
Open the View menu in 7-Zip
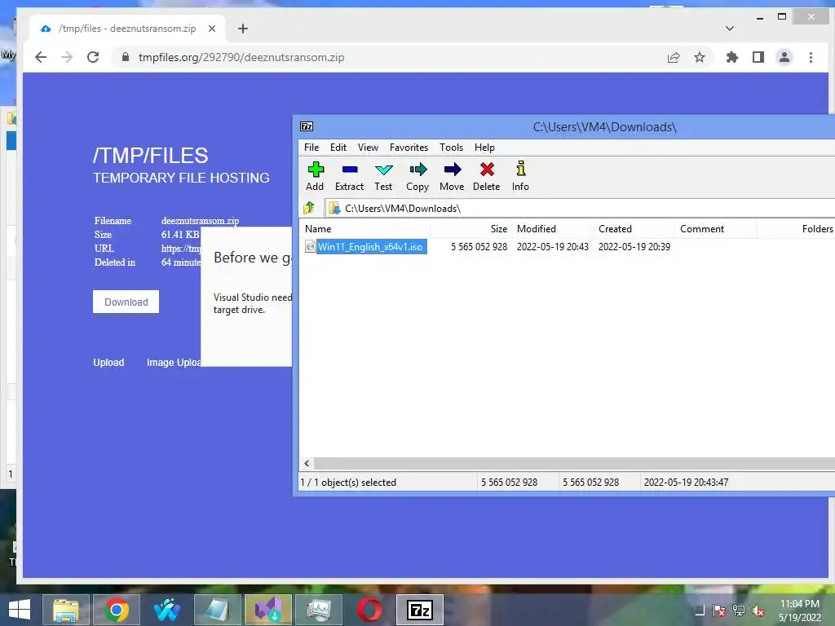pyautogui.click(x=368, y=148)
